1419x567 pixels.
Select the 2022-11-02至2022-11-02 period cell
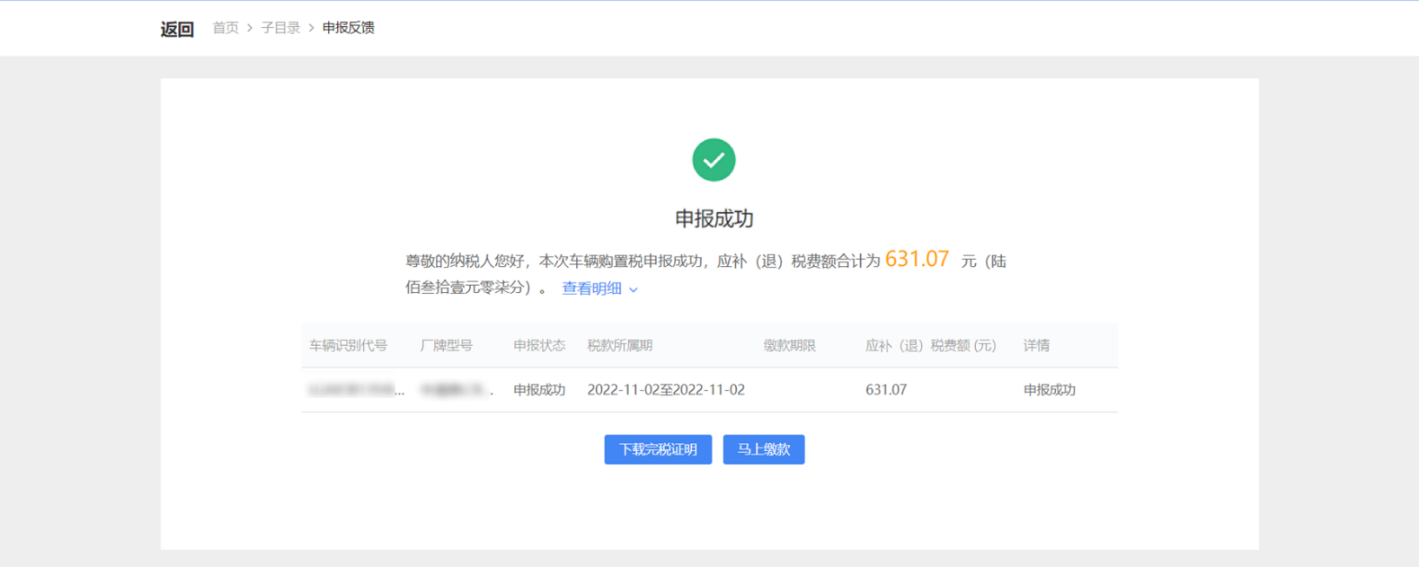[665, 390]
